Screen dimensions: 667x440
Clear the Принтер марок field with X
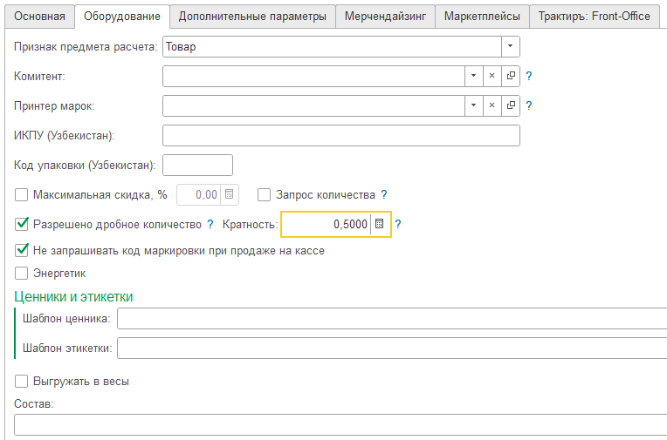pyautogui.click(x=492, y=105)
